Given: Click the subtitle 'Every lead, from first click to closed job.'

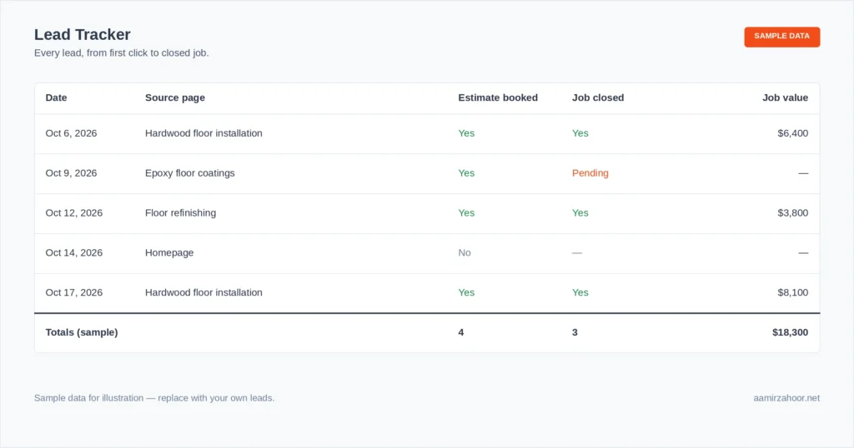Looking at the screenshot, I should point(122,52).
